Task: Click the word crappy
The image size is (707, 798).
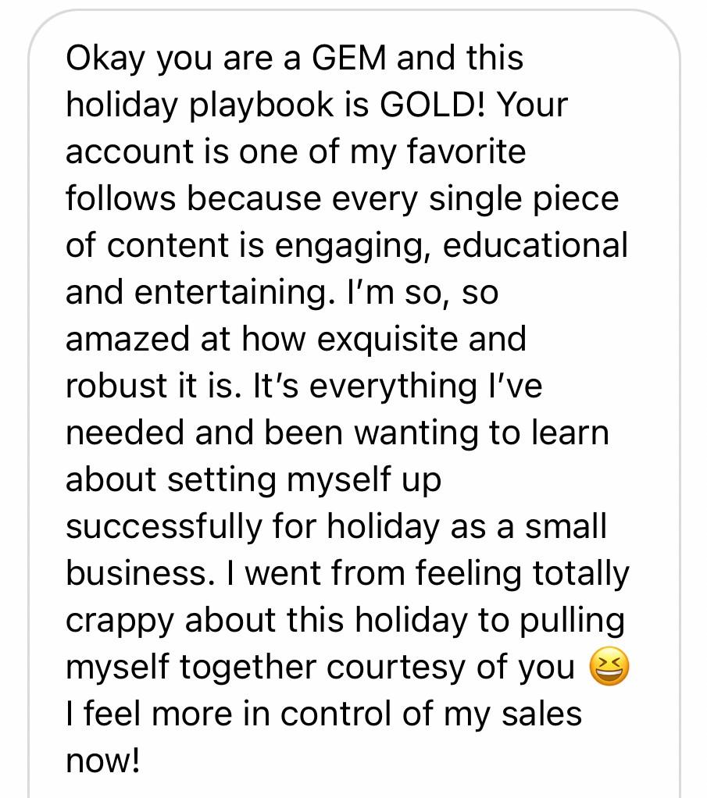Action: 120,622
